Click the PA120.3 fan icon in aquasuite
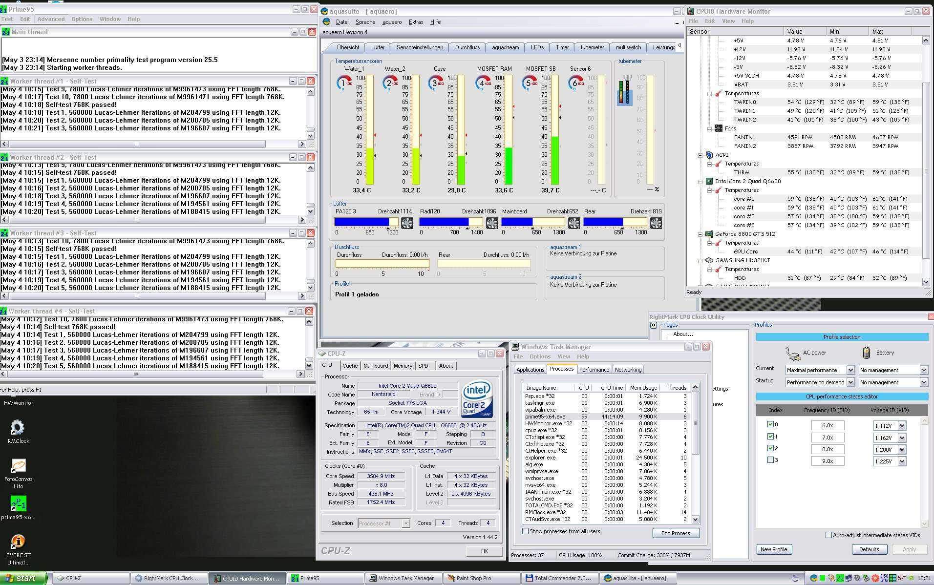The width and height of the screenshot is (934, 585). 406,223
